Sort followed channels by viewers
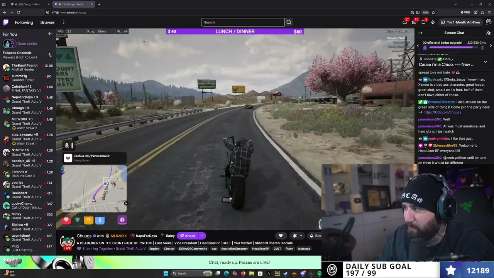The image size is (494, 278). pyautogui.click(x=50, y=55)
